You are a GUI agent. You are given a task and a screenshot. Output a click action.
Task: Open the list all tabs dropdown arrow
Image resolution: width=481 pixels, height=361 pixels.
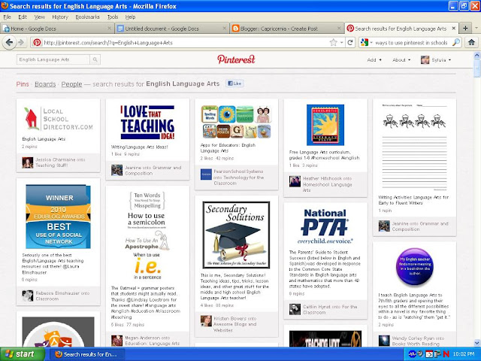tap(476, 29)
